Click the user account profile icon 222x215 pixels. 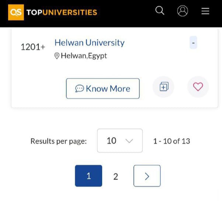click(x=183, y=11)
